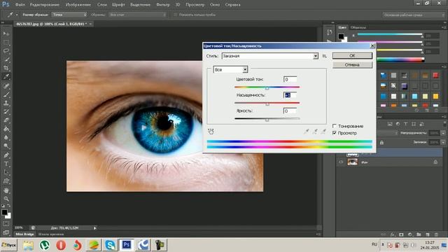Select the Path Selection tool
This screenshot has width=448, height=252.
(6, 173)
